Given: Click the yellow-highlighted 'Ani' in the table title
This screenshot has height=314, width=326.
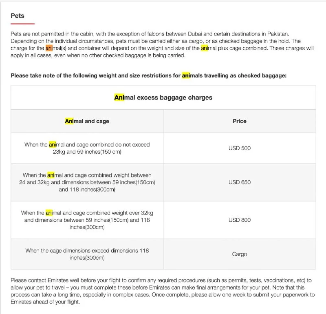Looking at the screenshot, I should point(119,97).
